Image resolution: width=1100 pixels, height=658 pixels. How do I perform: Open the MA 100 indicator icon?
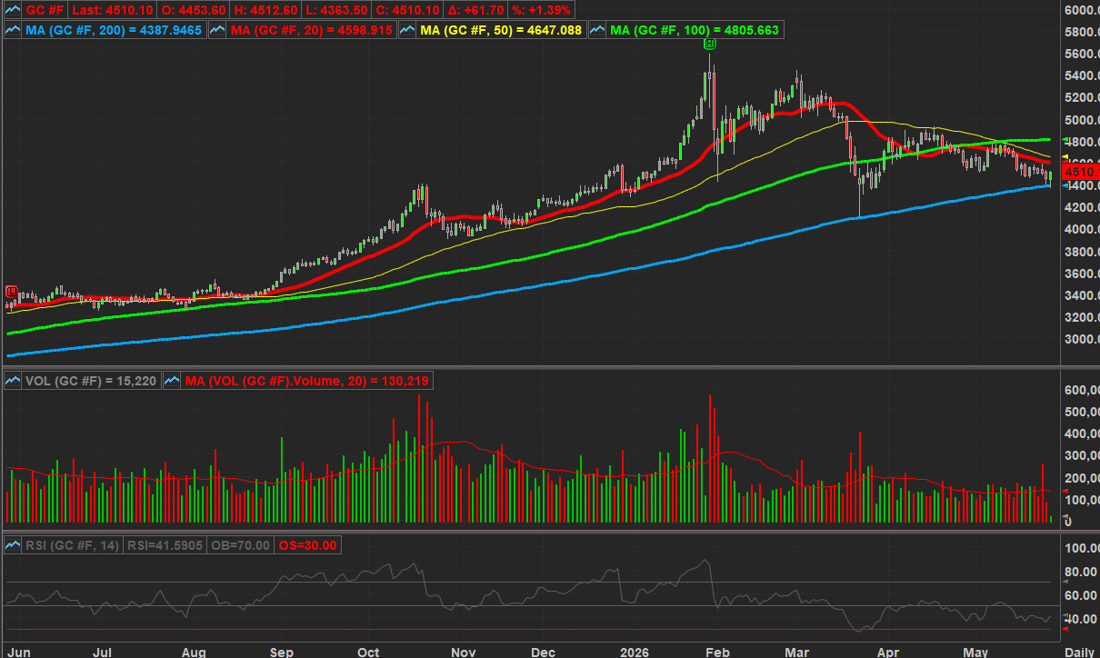tap(597, 30)
